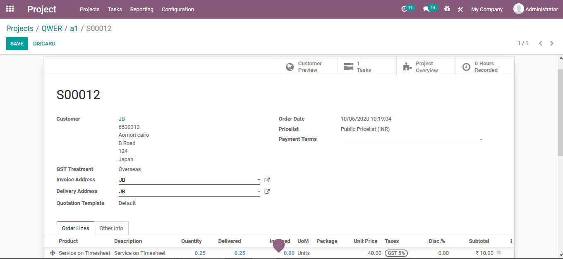Open the Reporting menu
563x259 pixels.
(141, 9)
